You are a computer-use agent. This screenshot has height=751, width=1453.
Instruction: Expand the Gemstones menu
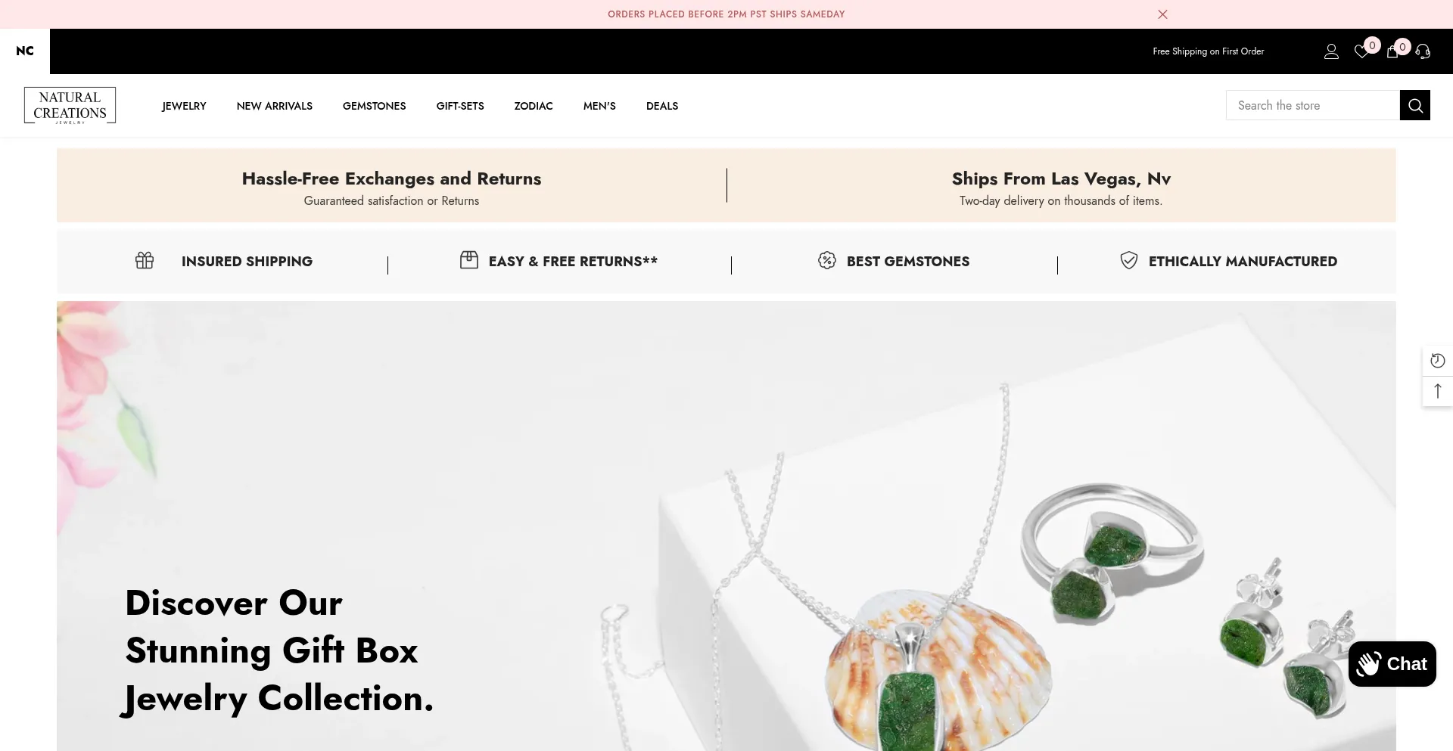(375, 106)
